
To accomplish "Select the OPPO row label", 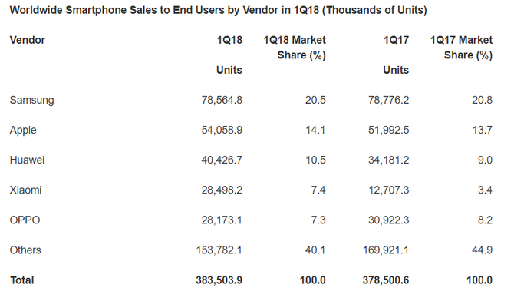I will coord(25,220).
